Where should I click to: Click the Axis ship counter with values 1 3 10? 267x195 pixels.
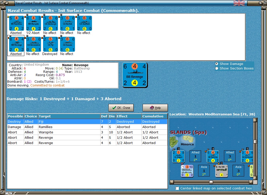click(187, 171)
